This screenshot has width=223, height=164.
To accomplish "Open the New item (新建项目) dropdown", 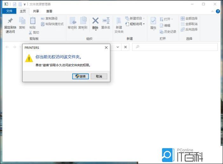I will [x=135, y=18].
